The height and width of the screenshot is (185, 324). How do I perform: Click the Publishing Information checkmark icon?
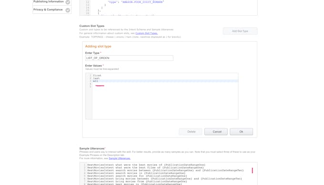point(68,2)
